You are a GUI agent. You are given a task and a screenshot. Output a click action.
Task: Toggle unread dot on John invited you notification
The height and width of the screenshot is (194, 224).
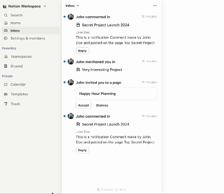[x=65, y=82]
